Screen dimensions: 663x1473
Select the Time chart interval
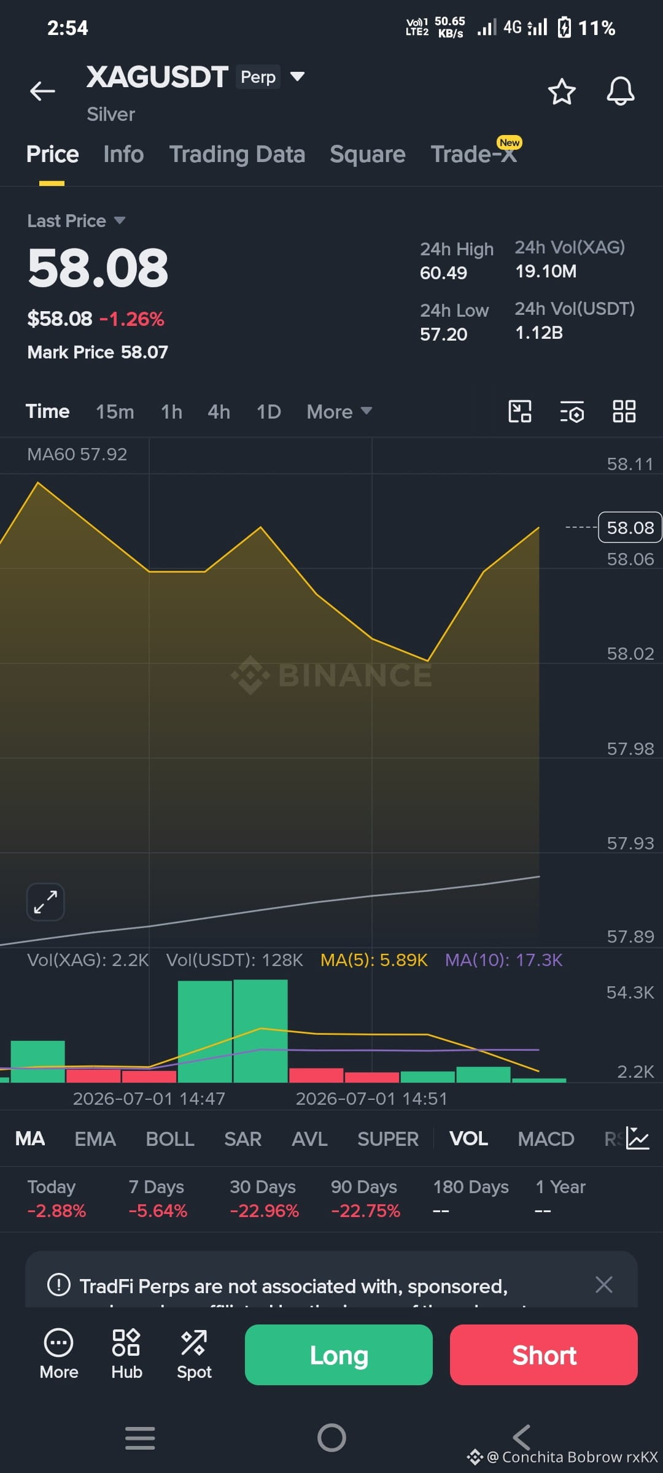(47, 411)
